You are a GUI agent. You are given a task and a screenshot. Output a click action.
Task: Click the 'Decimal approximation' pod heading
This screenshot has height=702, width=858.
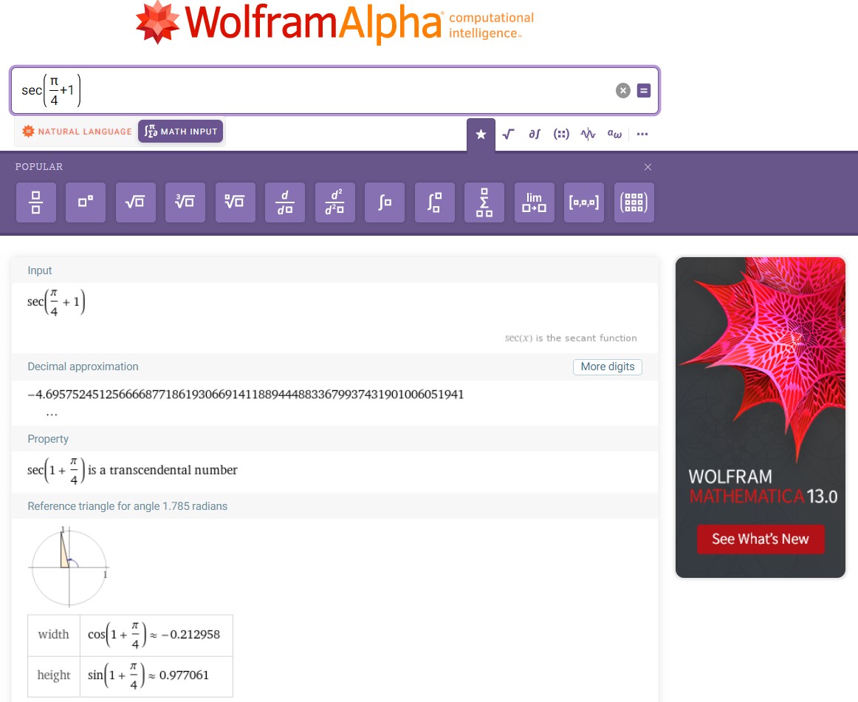[83, 367]
